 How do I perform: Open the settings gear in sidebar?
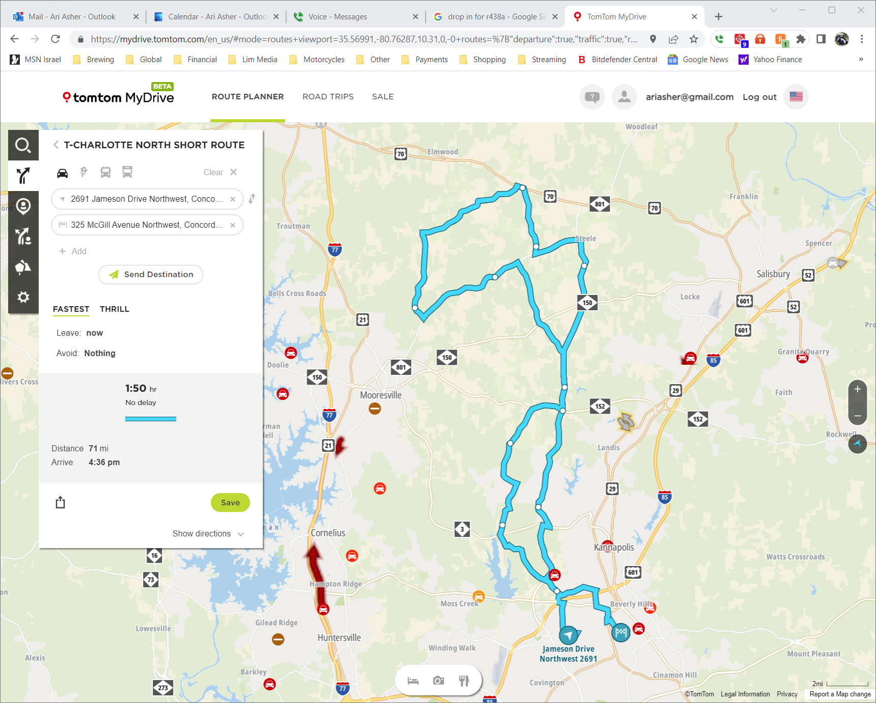(x=23, y=297)
